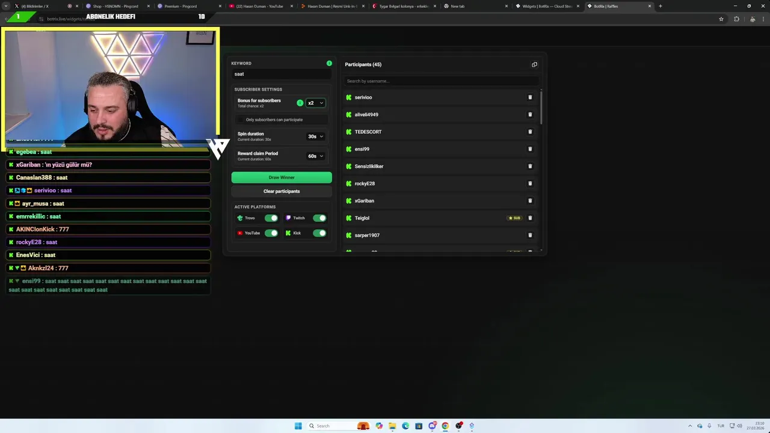Remove Teiglol trash icon
The height and width of the screenshot is (433, 770).
[x=530, y=218]
